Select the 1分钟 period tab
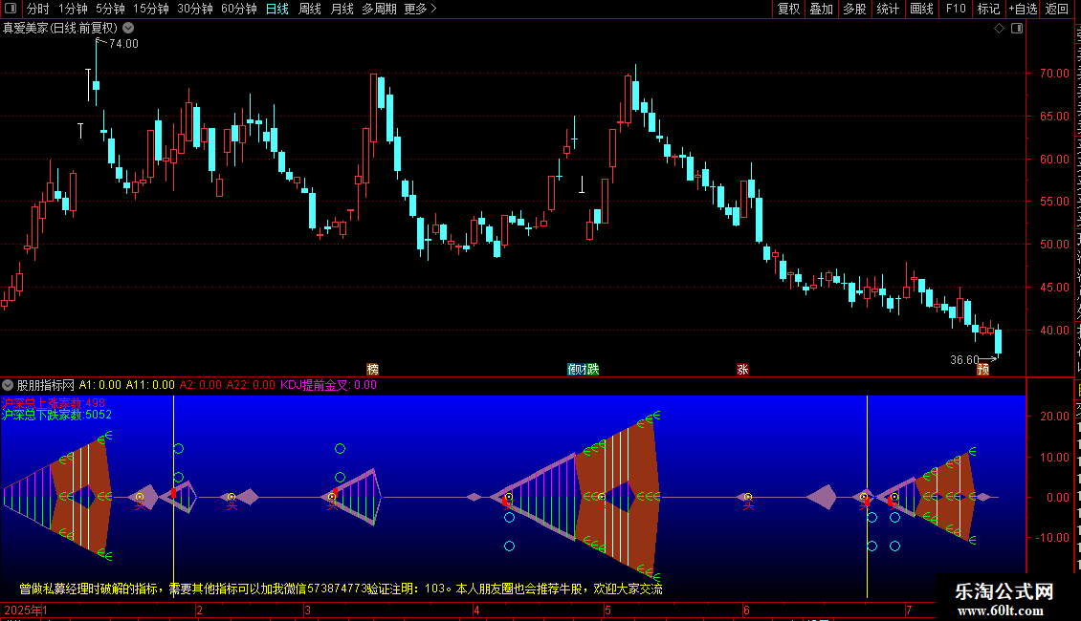The image size is (1081, 621). pyautogui.click(x=73, y=9)
